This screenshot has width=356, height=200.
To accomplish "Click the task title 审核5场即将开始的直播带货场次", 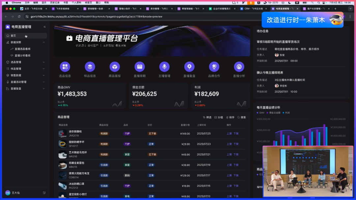I will click(x=278, y=42).
